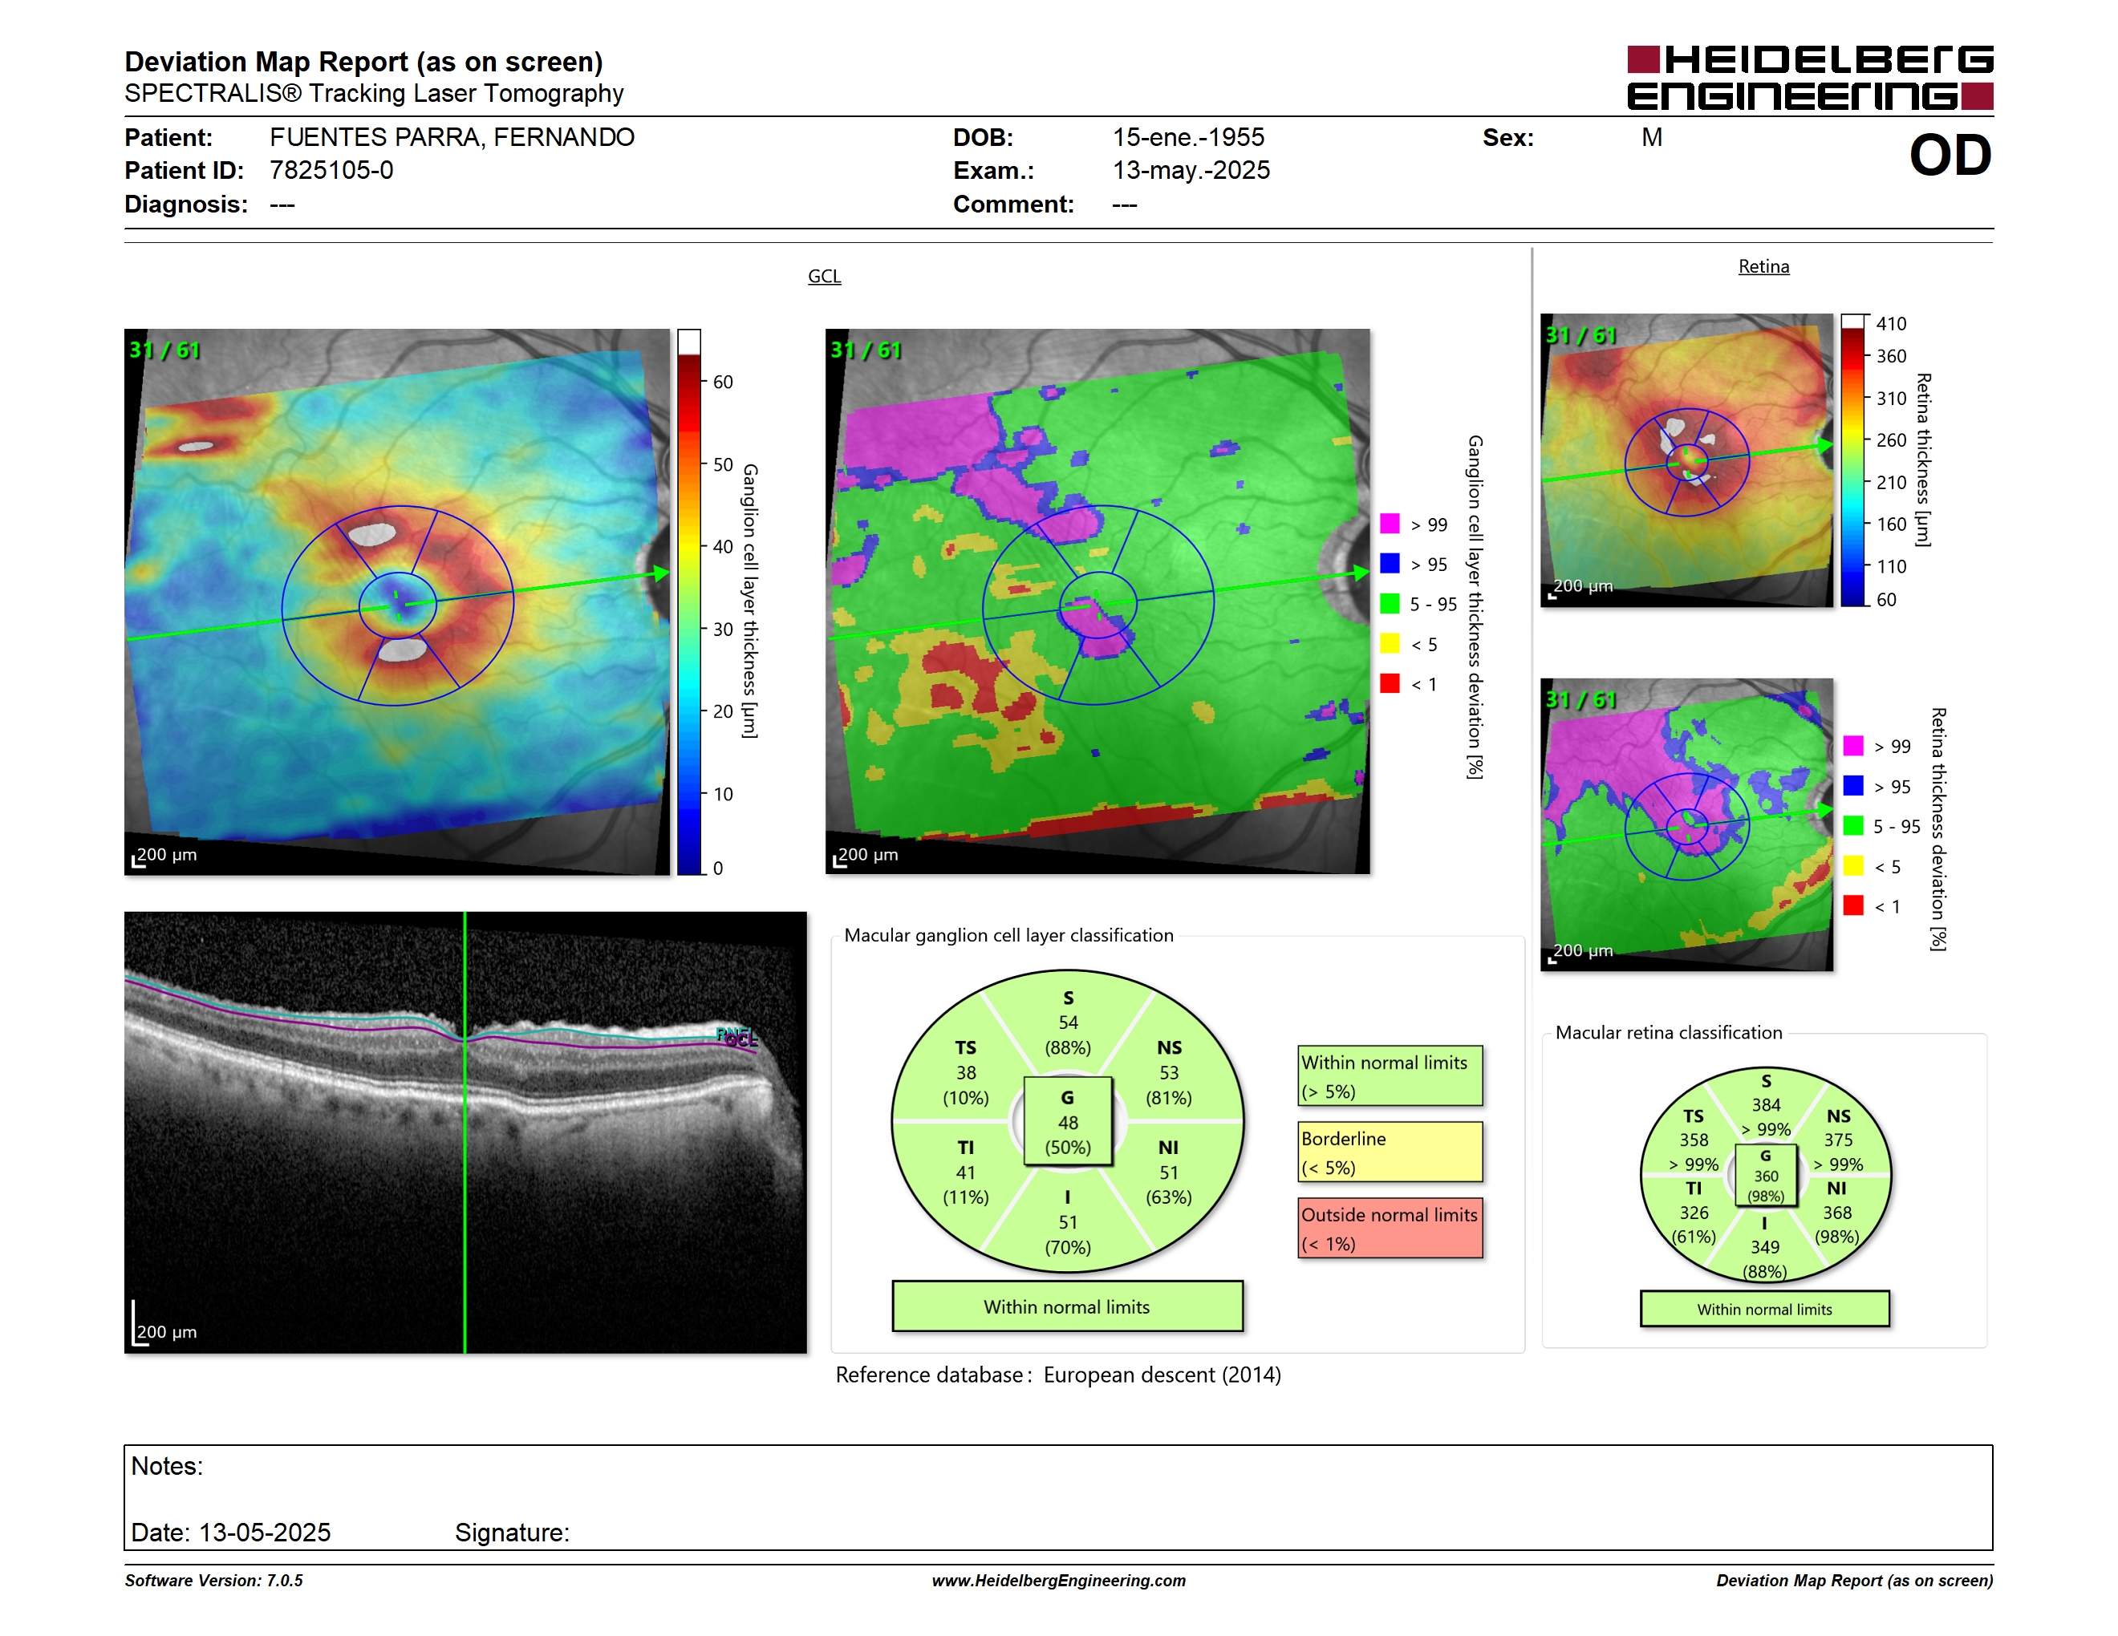
Task: Click into the Notes field
Action: coord(1058,1497)
